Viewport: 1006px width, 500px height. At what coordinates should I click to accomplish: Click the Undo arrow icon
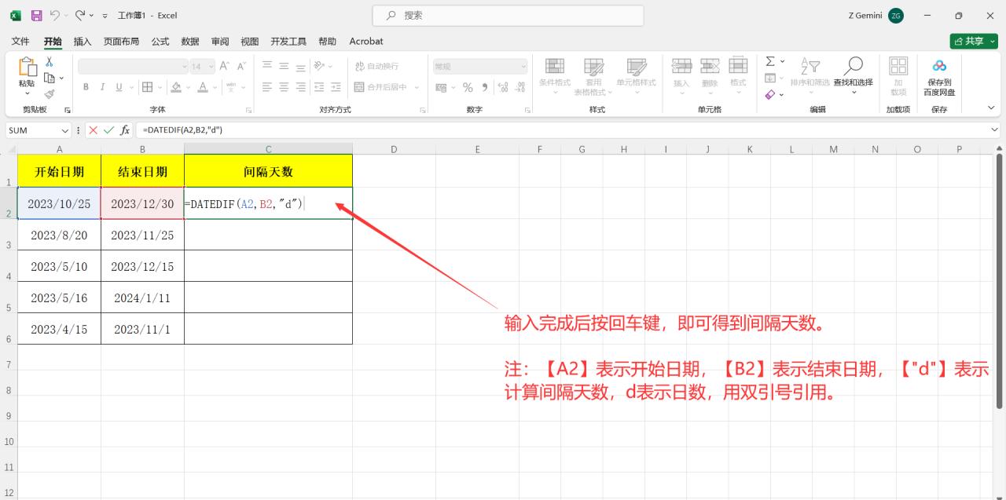(x=54, y=15)
